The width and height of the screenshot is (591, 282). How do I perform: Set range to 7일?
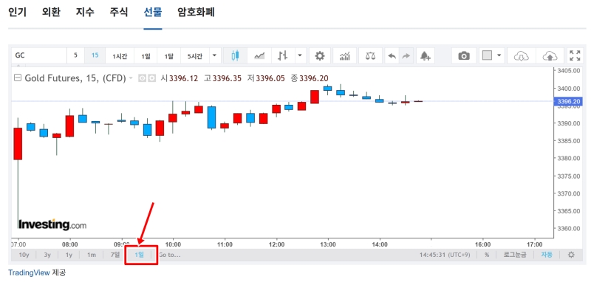[115, 255]
